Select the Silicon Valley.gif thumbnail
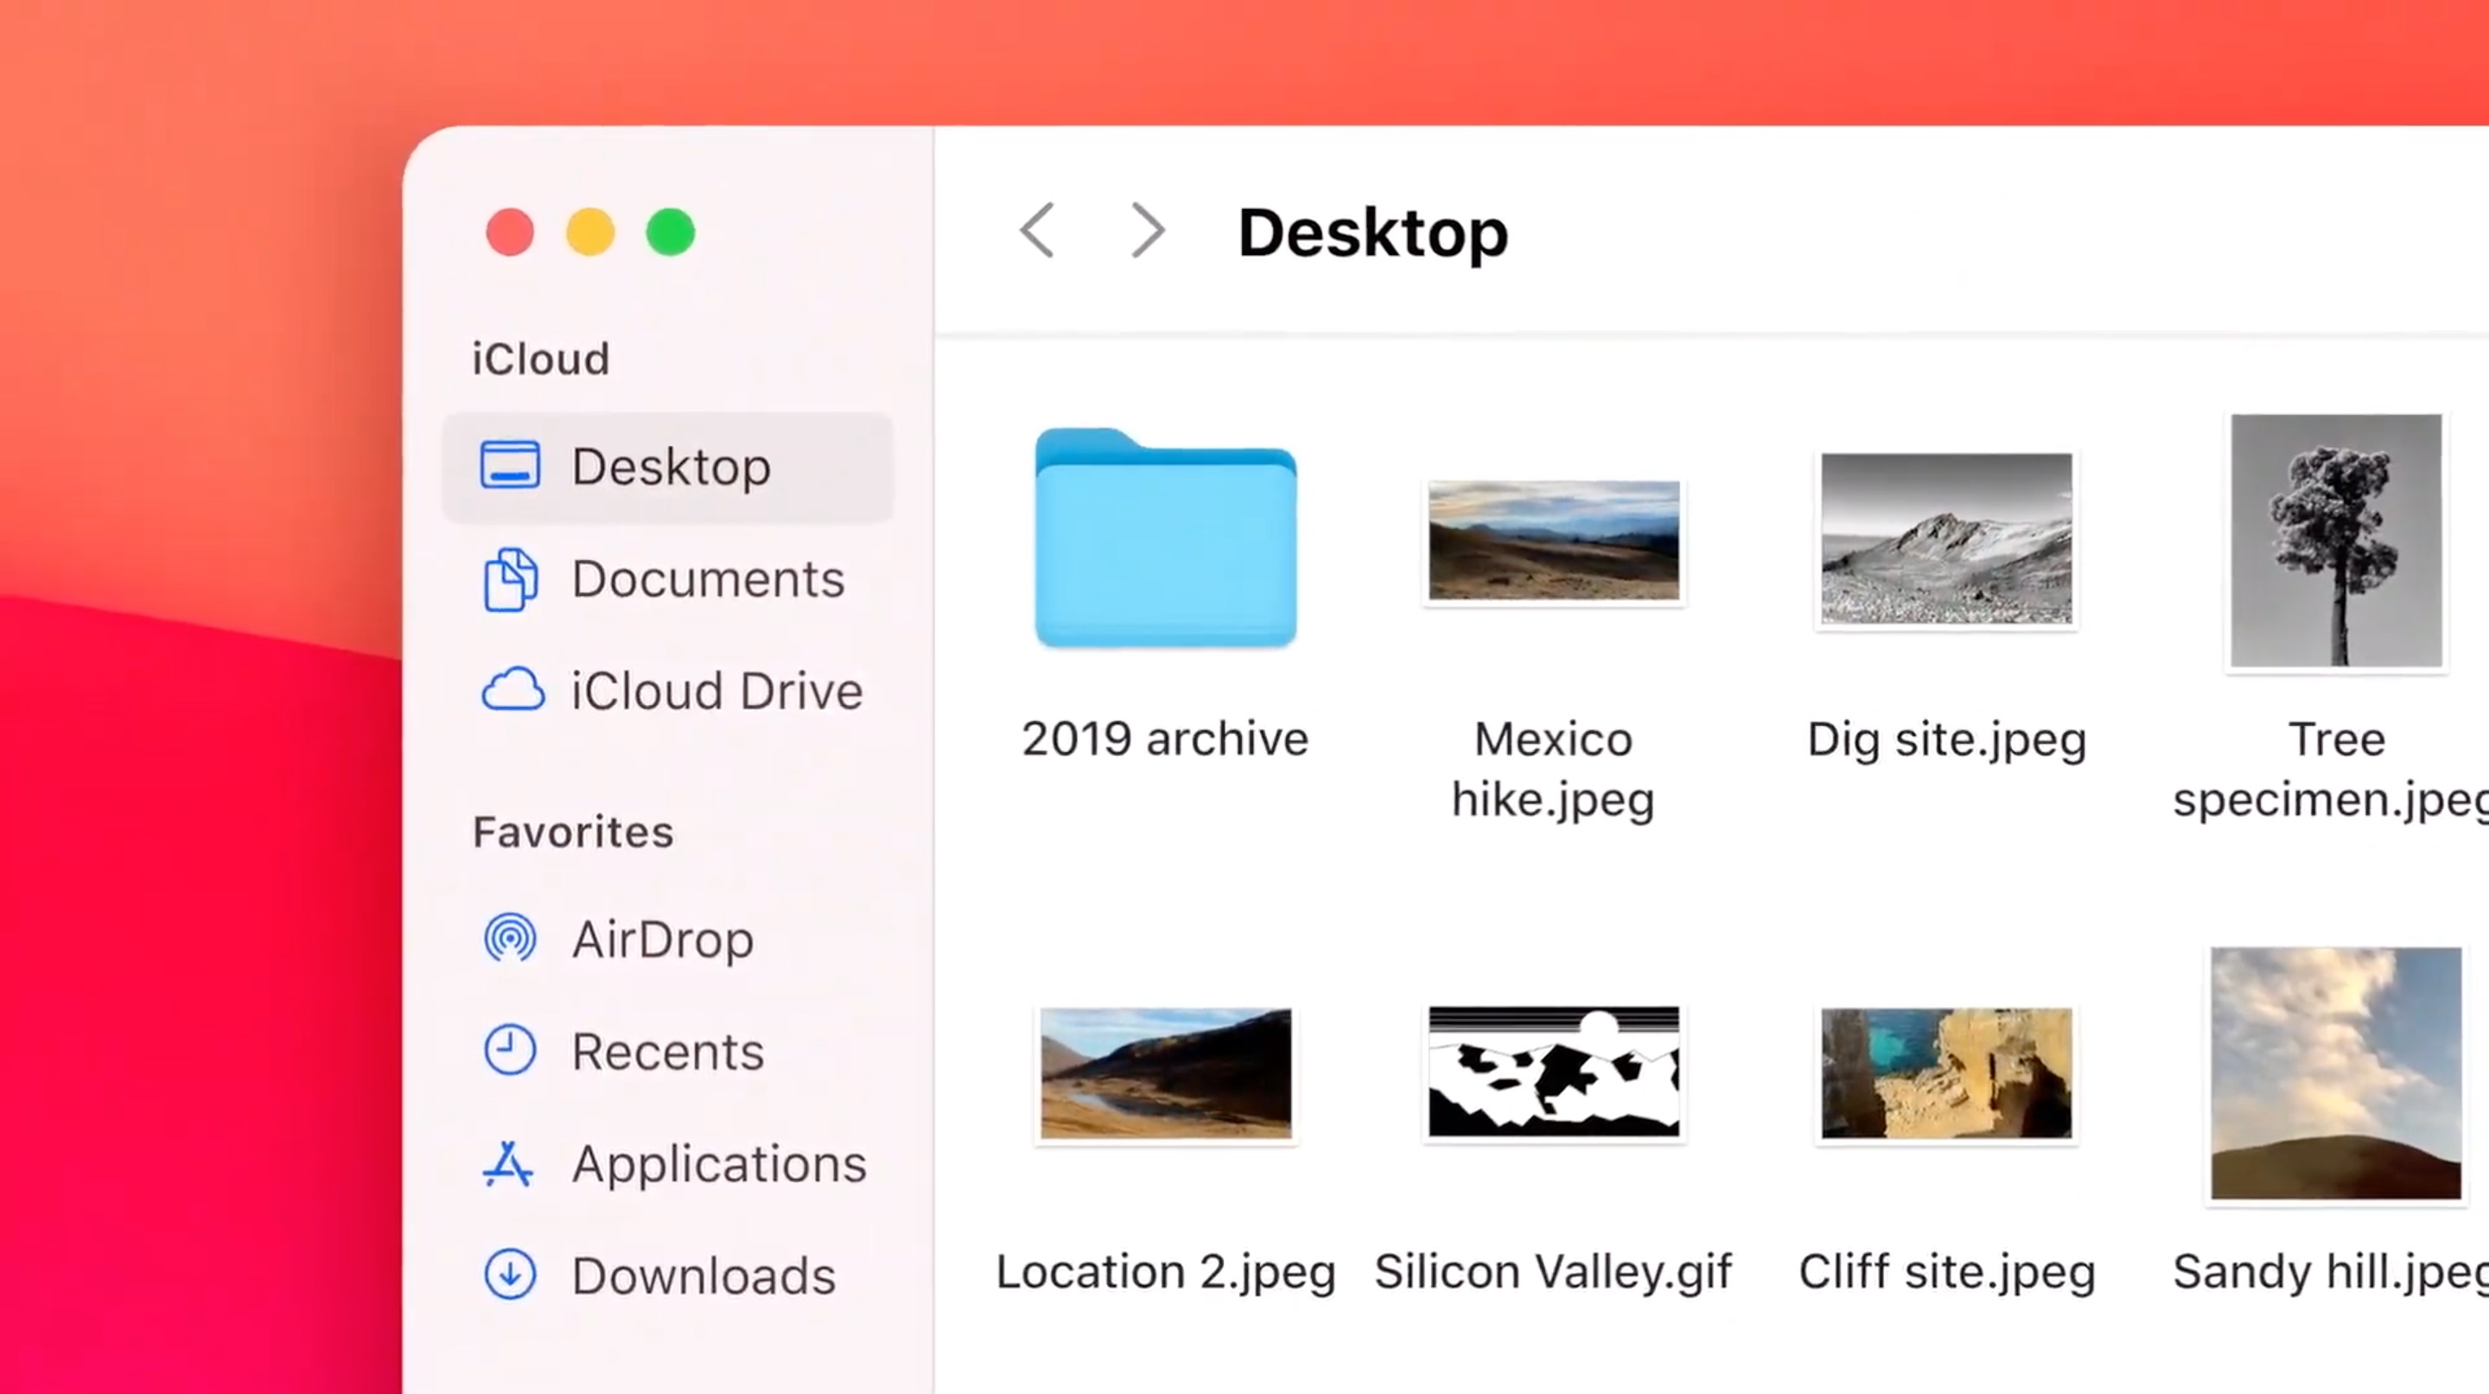 coord(1554,1073)
